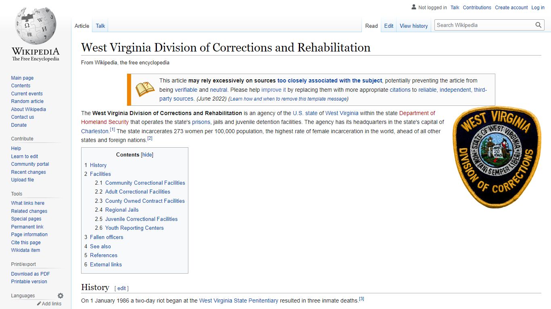This screenshot has width=551, height=309.
Task: Go to Main page in sidebar
Action: 22,78
